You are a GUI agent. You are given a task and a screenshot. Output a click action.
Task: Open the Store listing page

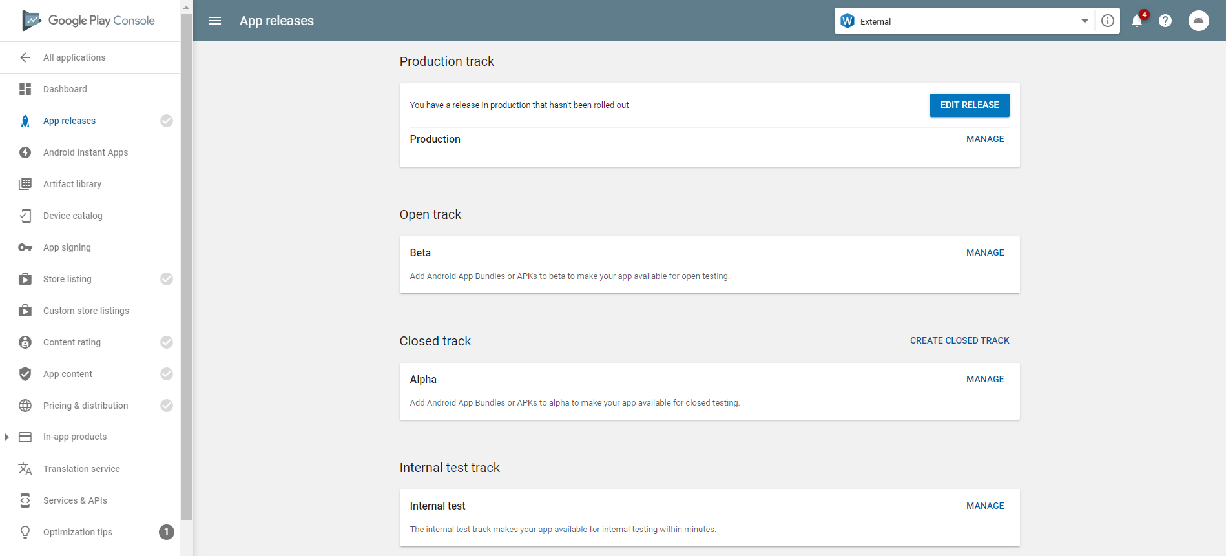tap(67, 279)
